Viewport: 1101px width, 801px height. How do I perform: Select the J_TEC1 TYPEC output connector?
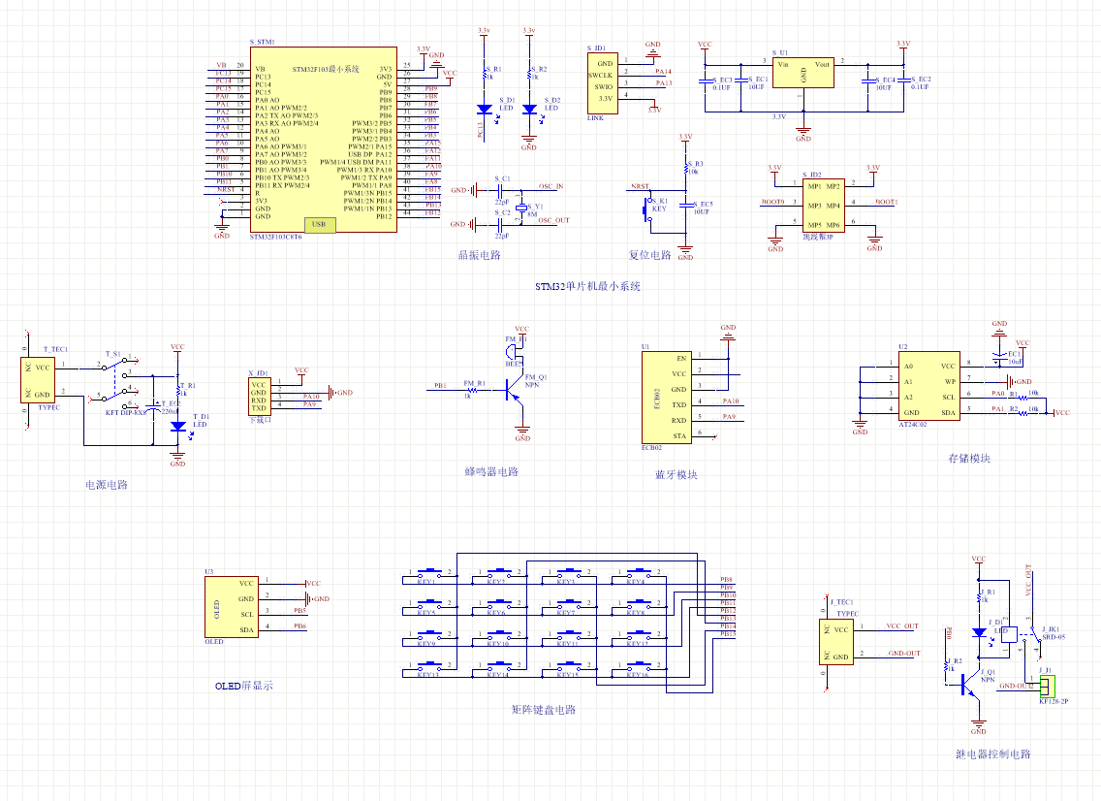[x=835, y=642]
